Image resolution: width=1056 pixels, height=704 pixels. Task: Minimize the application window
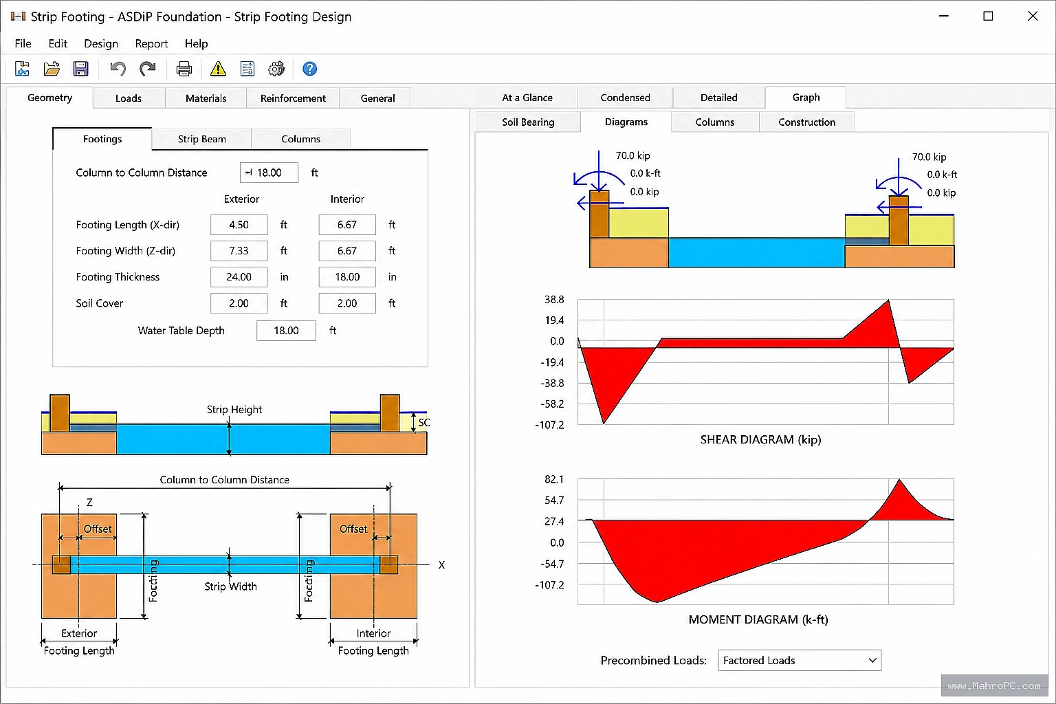click(944, 16)
